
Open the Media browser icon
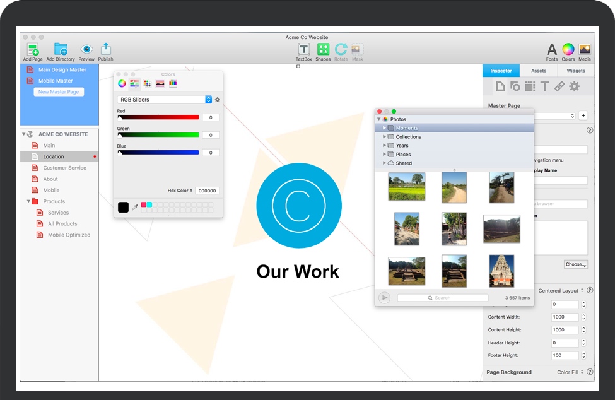click(x=585, y=50)
